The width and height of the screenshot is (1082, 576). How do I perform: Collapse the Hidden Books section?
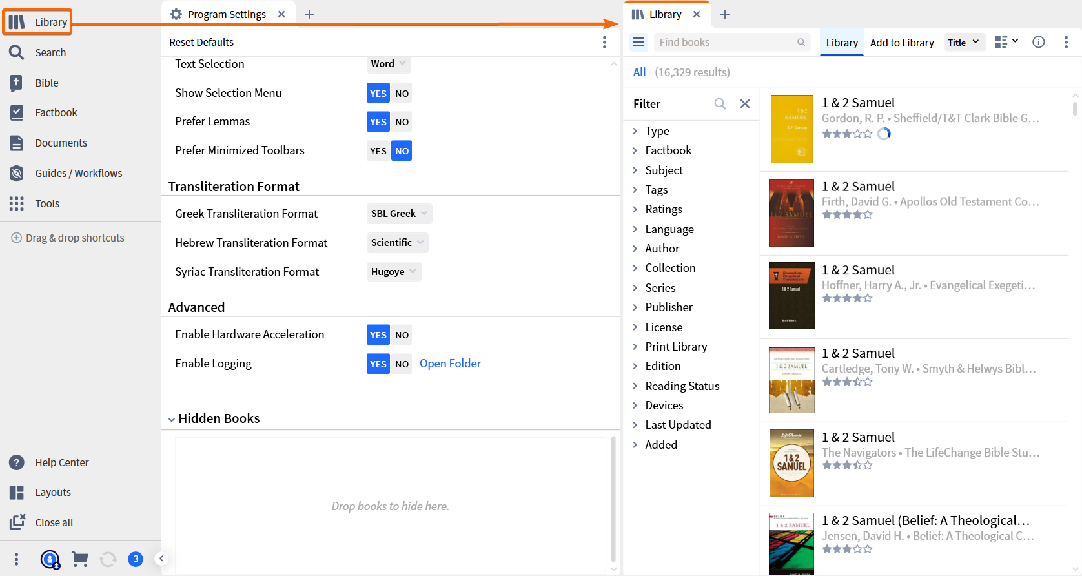click(x=172, y=420)
